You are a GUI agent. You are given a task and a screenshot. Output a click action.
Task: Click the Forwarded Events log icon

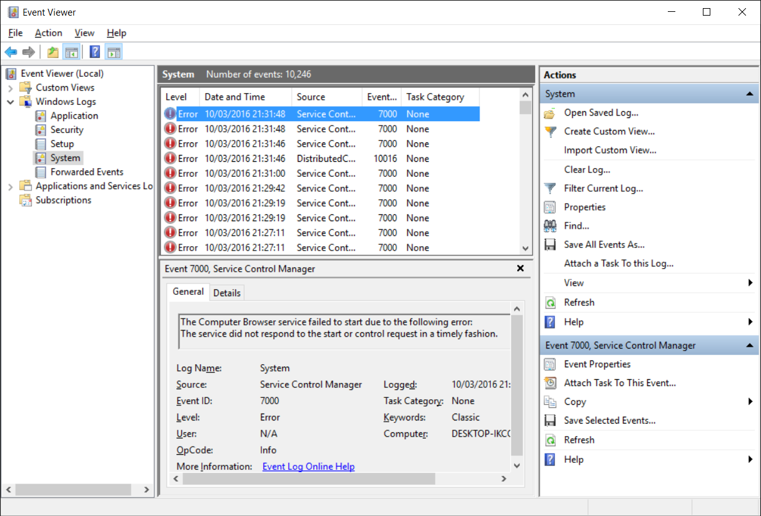(x=41, y=172)
